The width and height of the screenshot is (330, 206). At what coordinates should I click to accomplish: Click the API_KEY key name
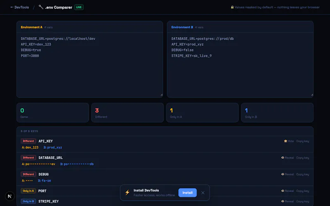point(46,141)
